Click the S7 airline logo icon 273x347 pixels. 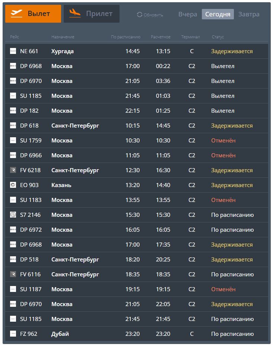[x=13, y=215]
